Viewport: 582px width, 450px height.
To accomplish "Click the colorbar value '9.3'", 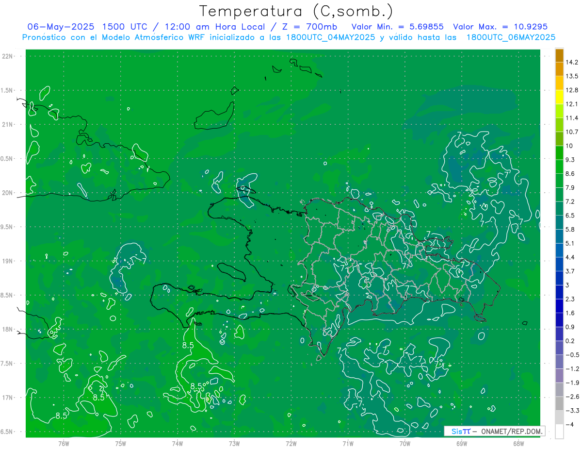I will pos(570,160).
